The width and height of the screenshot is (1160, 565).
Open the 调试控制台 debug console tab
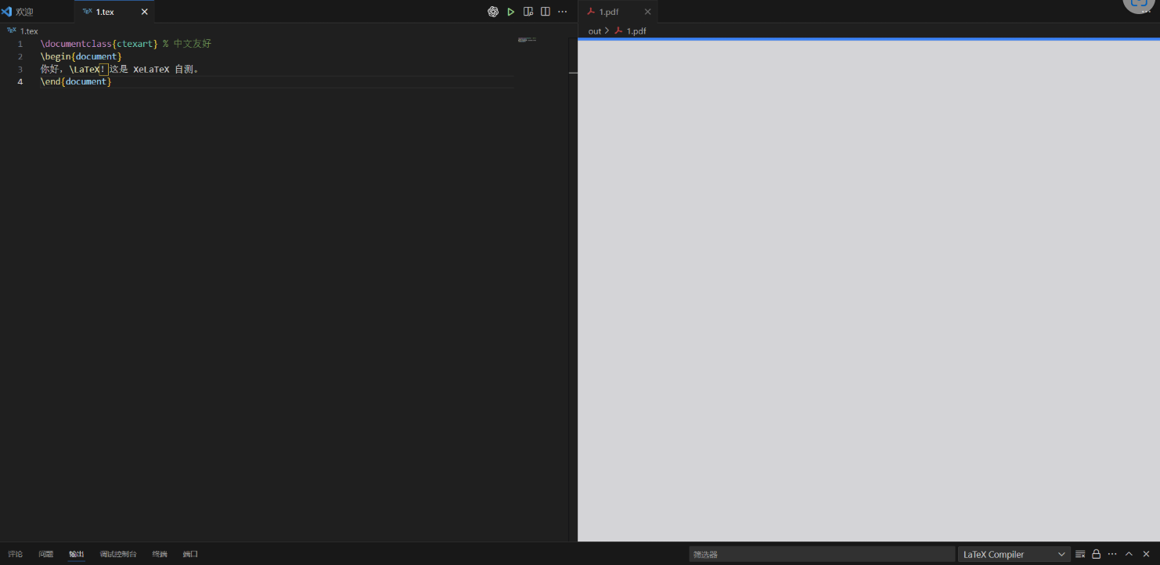(x=118, y=554)
